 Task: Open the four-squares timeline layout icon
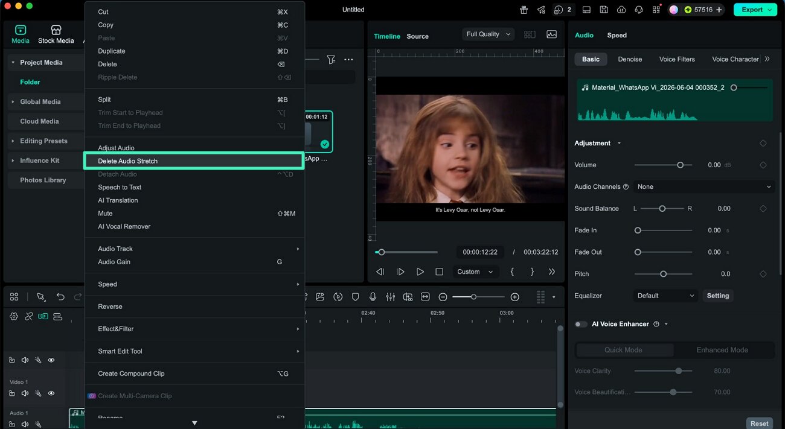tap(14, 297)
